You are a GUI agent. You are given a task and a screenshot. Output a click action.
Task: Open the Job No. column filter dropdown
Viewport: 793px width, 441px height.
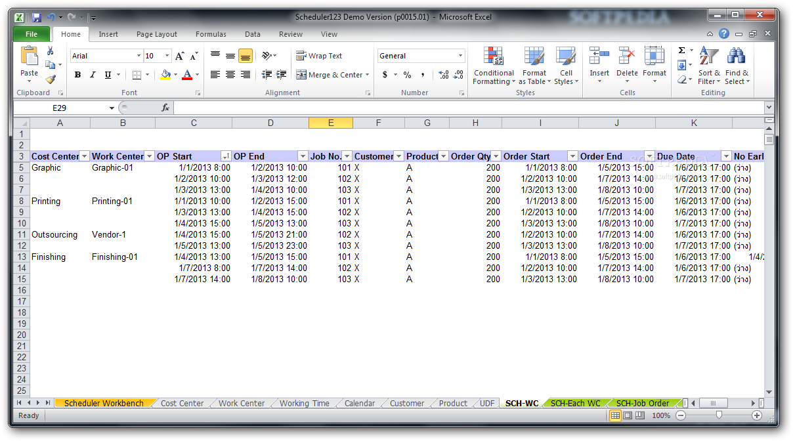pyautogui.click(x=347, y=156)
